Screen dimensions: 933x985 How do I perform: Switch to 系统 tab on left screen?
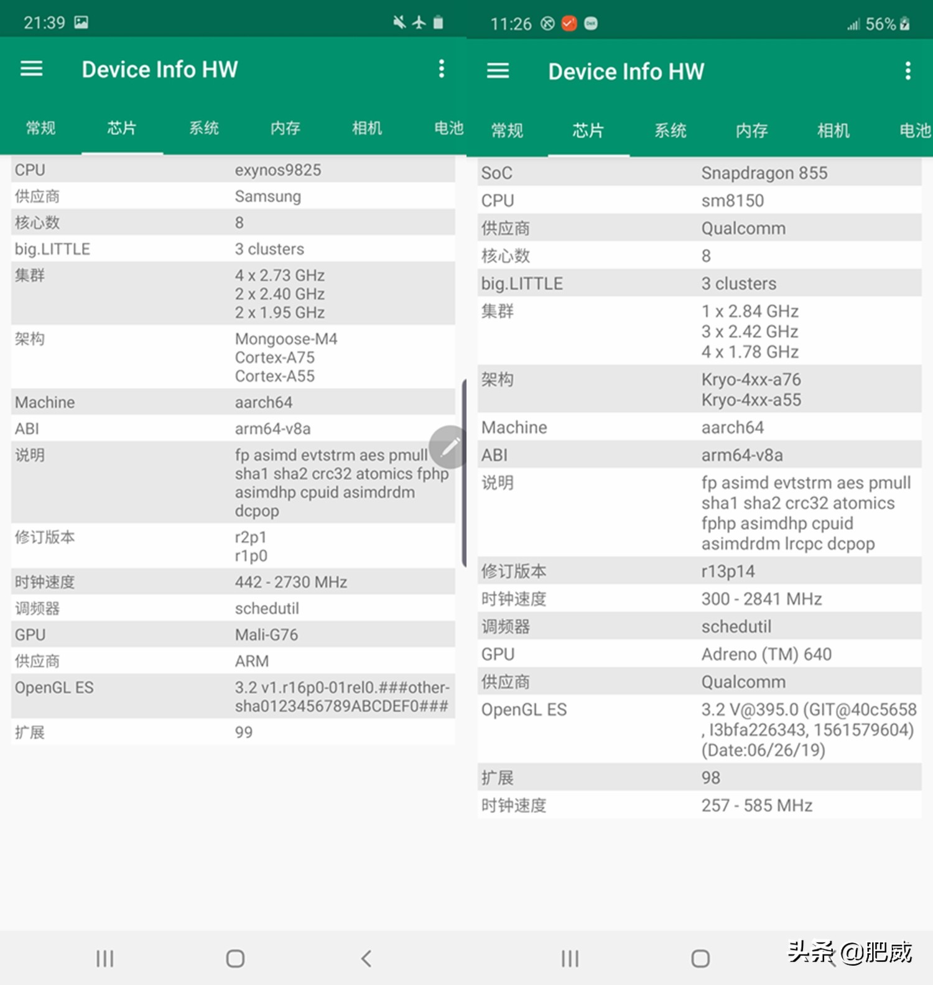click(204, 128)
